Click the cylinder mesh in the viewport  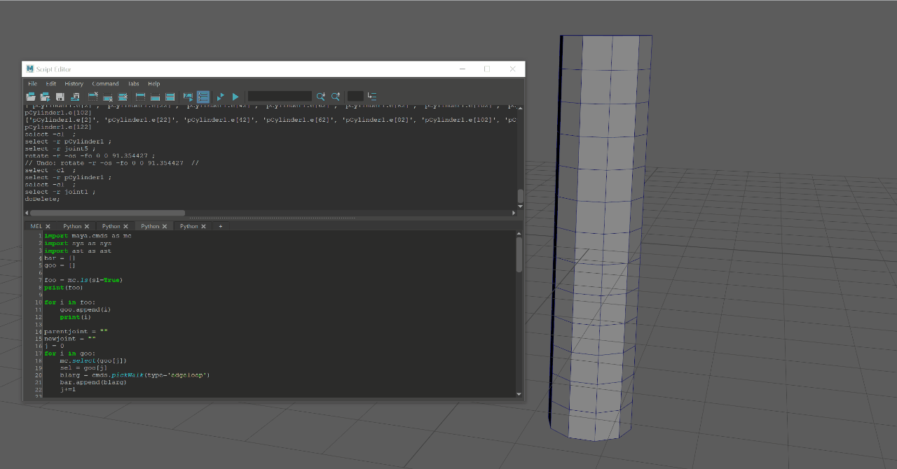pyautogui.click(x=599, y=238)
